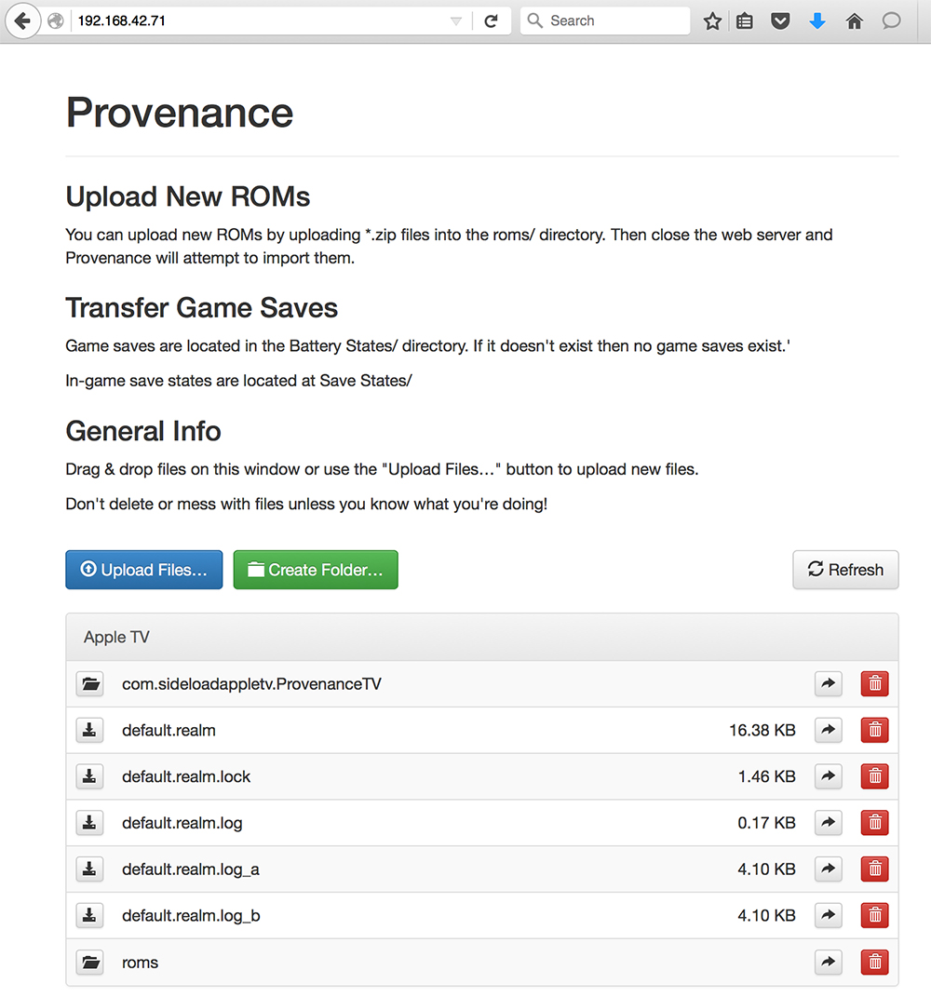The image size is (931, 997).
Task: Reload the current page
Action: [x=492, y=20]
